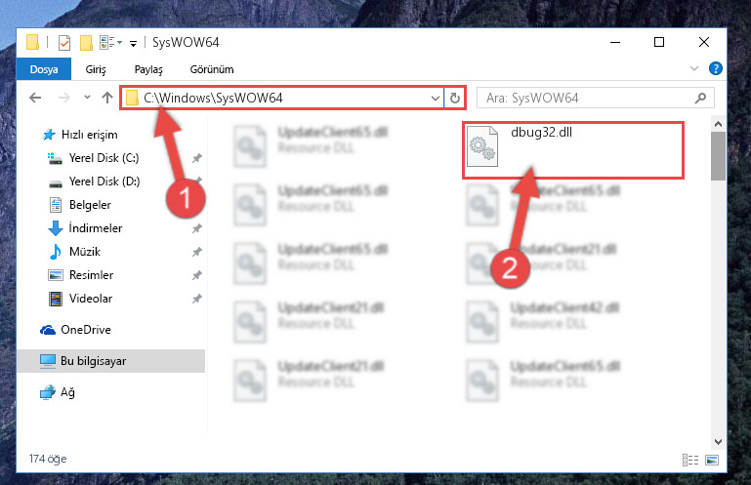Image resolution: width=751 pixels, height=485 pixels.
Task: Refresh the SysWOW64 folder view
Action: (x=454, y=99)
